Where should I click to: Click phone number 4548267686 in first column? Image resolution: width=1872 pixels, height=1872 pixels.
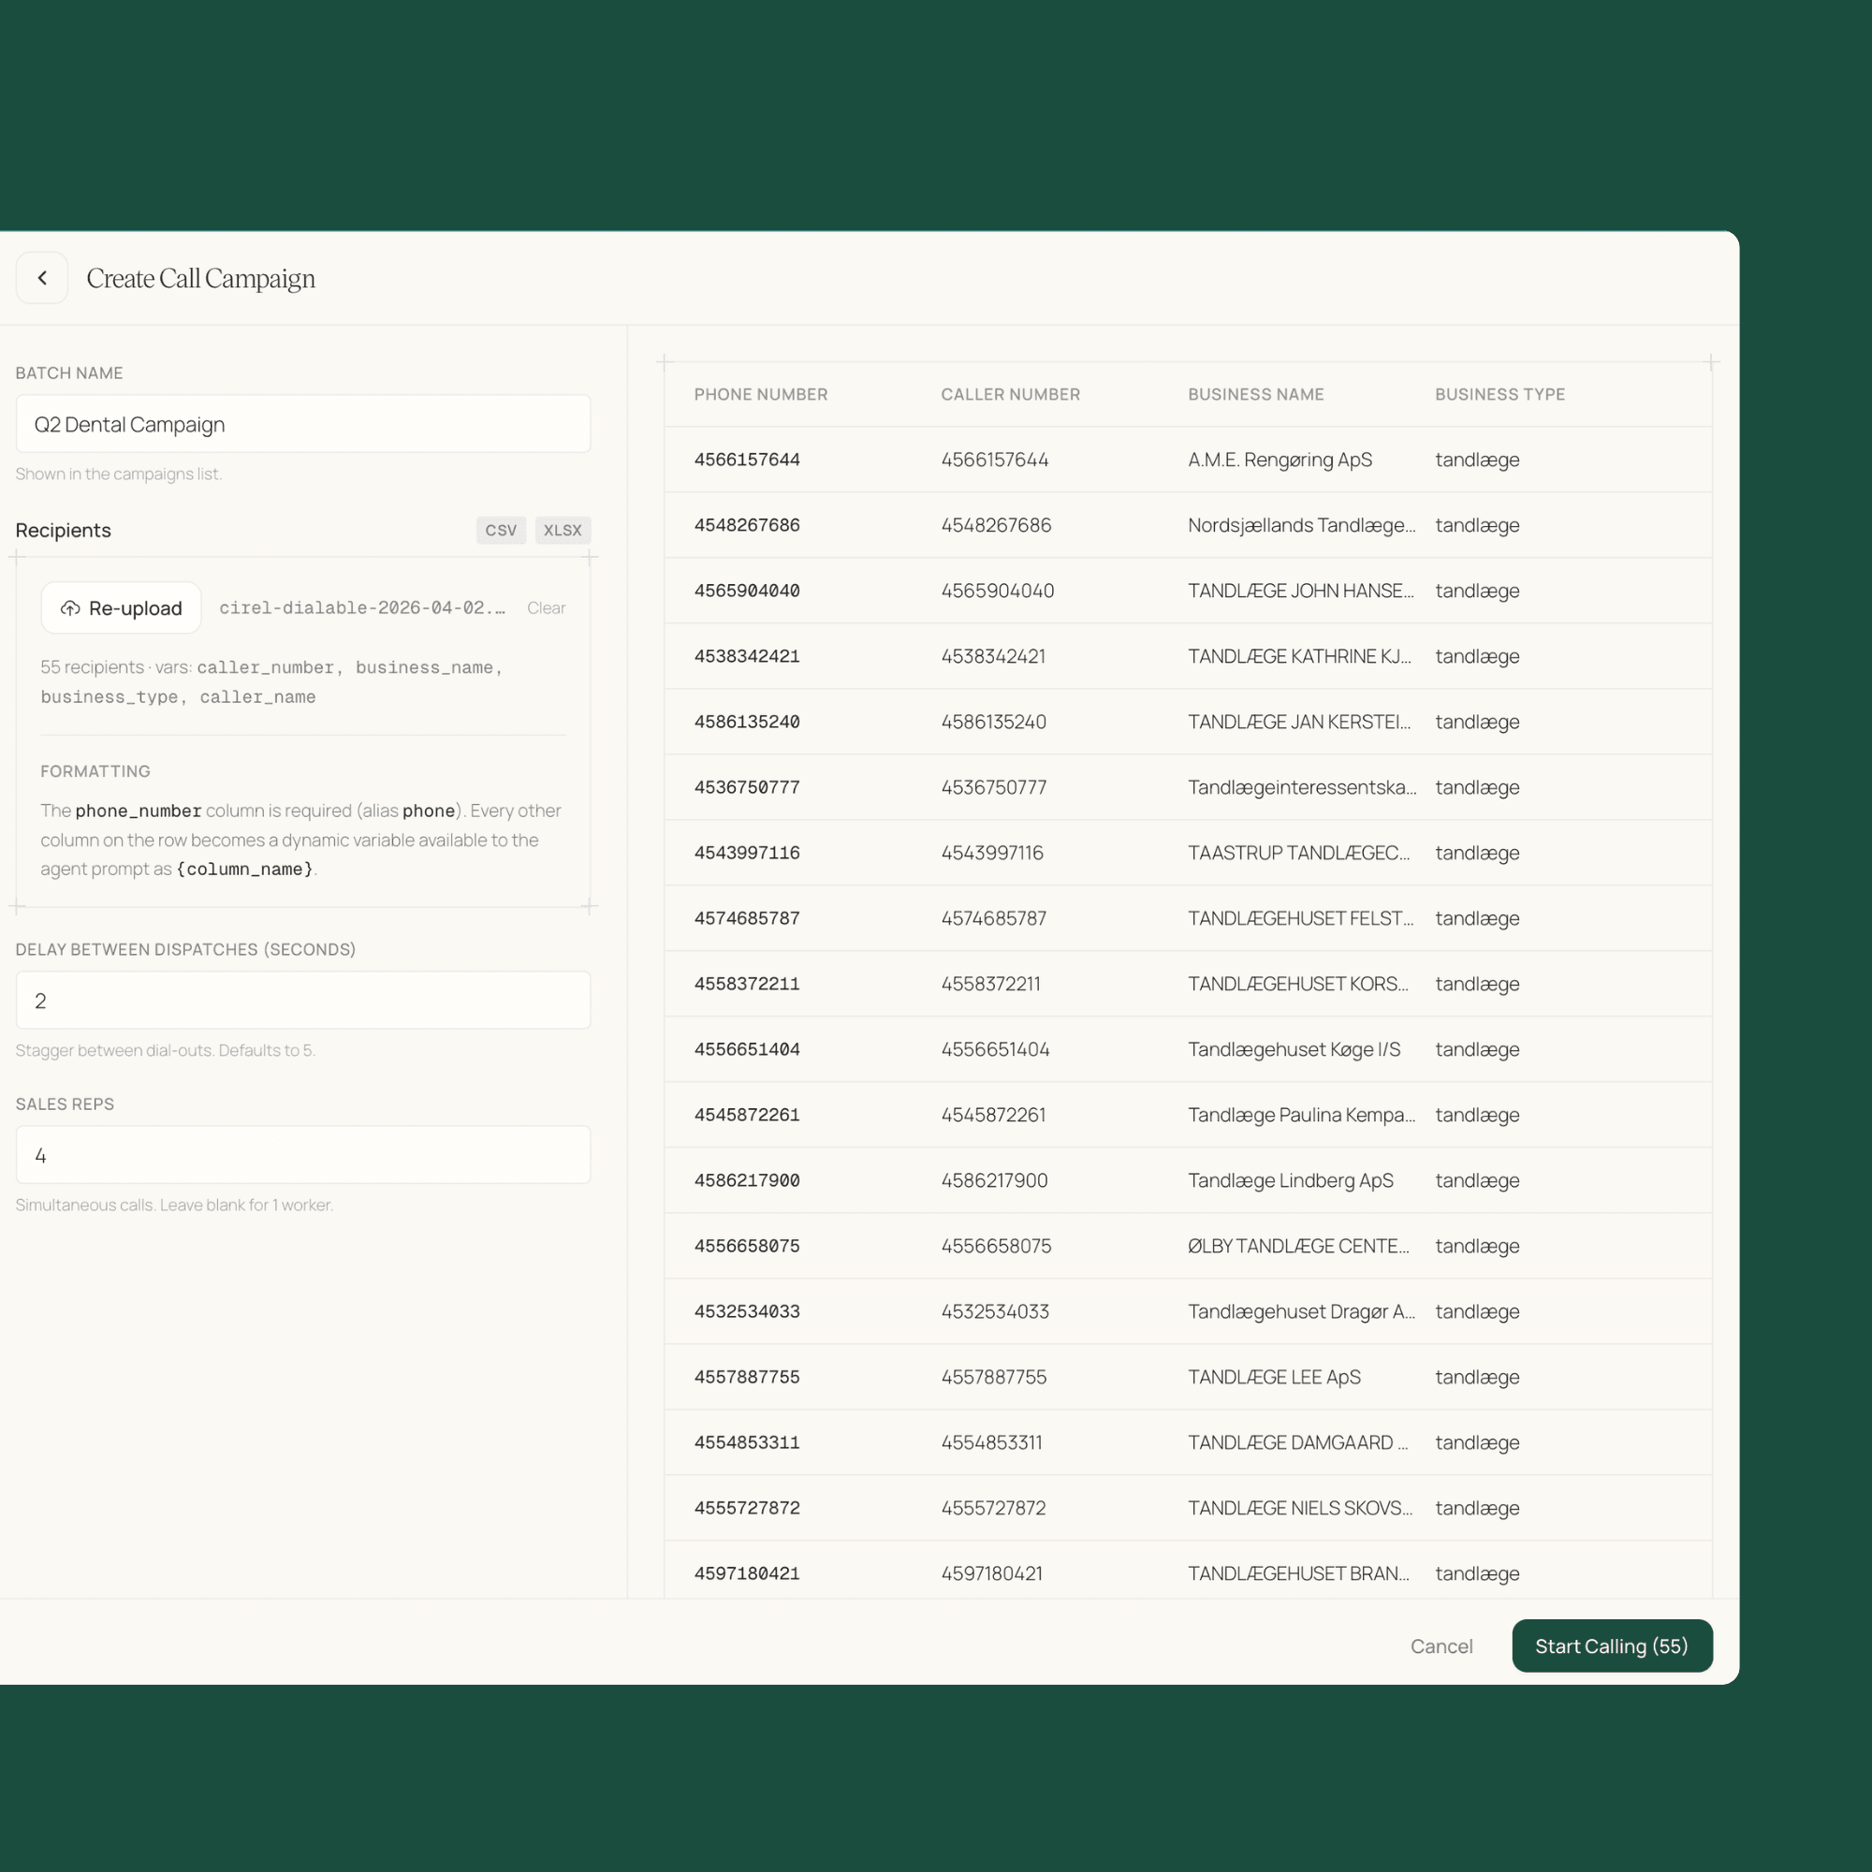747,525
